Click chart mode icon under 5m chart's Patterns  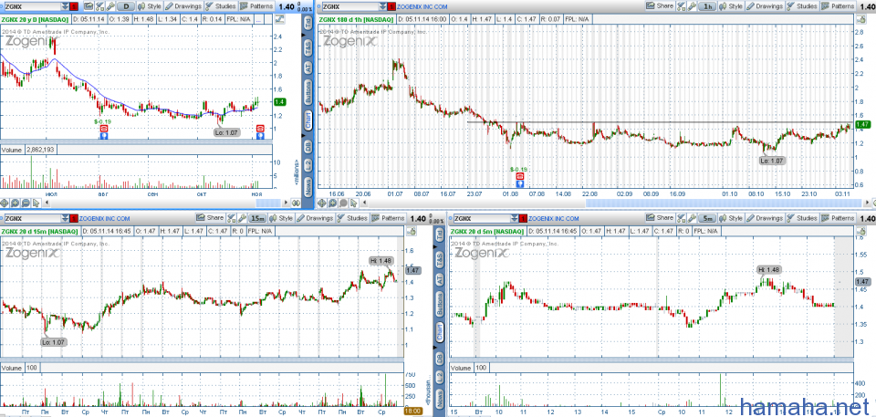[860, 231]
